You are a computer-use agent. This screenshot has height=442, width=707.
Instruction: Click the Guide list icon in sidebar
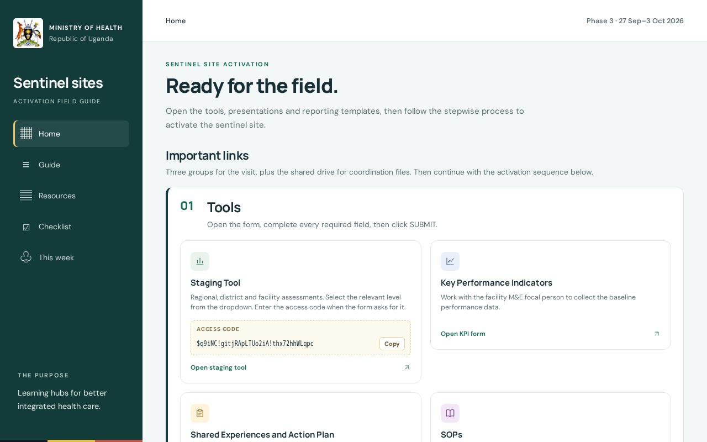[x=26, y=165]
